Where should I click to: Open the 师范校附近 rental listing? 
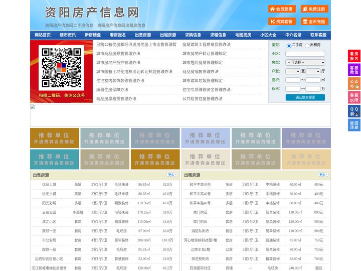[x=200, y=259]
